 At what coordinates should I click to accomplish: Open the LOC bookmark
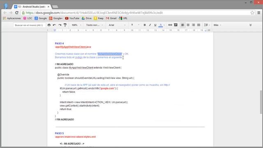coord(28,18)
